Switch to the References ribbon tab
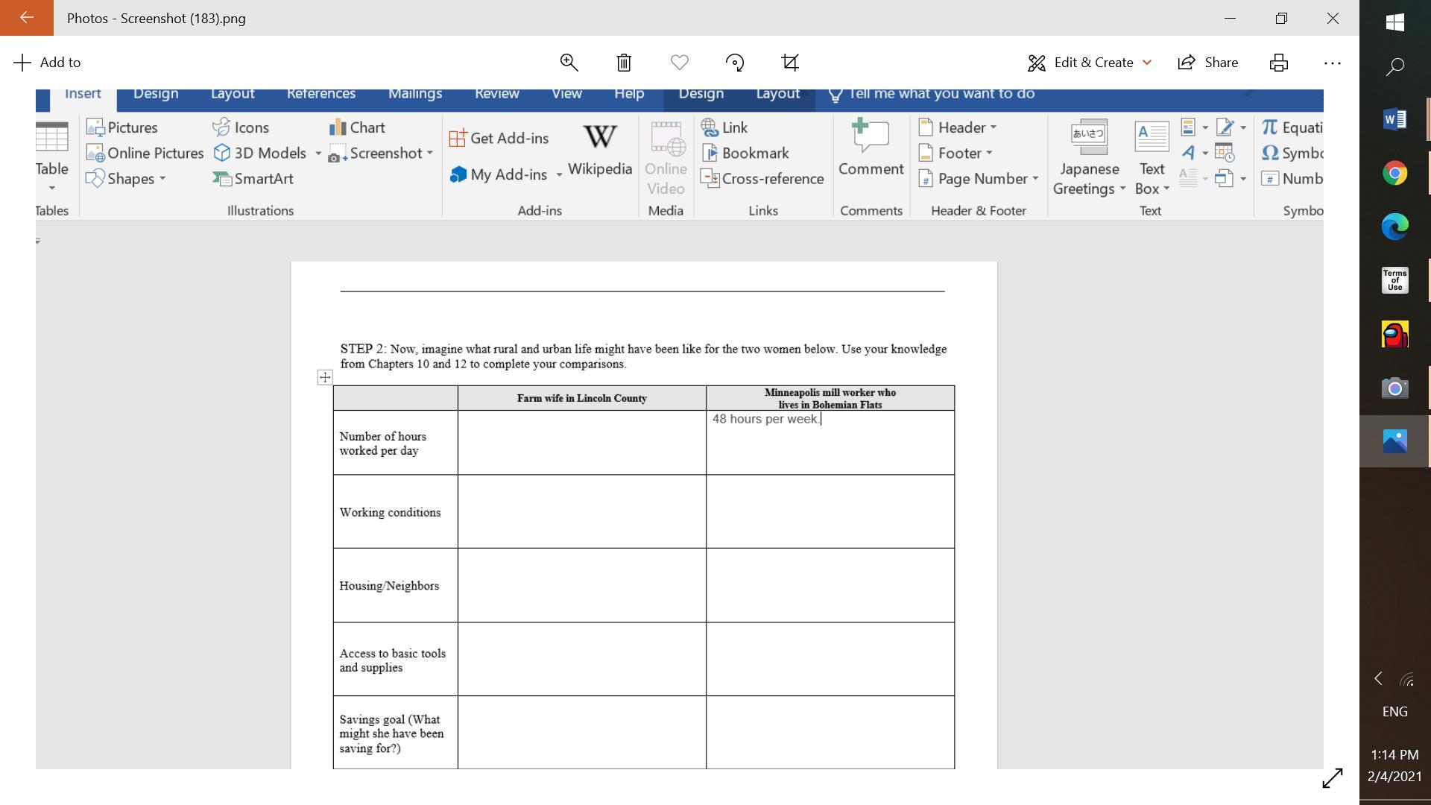 [x=320, y=94]
